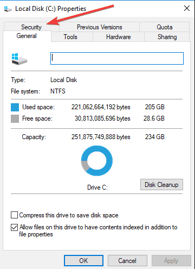Viewport: 195px width, 269px height.
Task: Switch to the Security tab
Action: coord(31,27)
